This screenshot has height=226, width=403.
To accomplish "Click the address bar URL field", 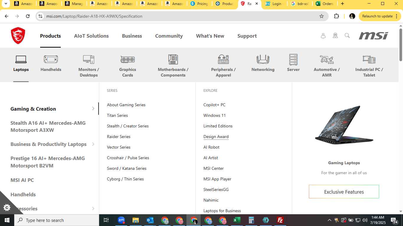I will point(182,16).
